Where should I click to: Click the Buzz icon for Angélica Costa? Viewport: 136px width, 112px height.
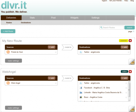81,97
